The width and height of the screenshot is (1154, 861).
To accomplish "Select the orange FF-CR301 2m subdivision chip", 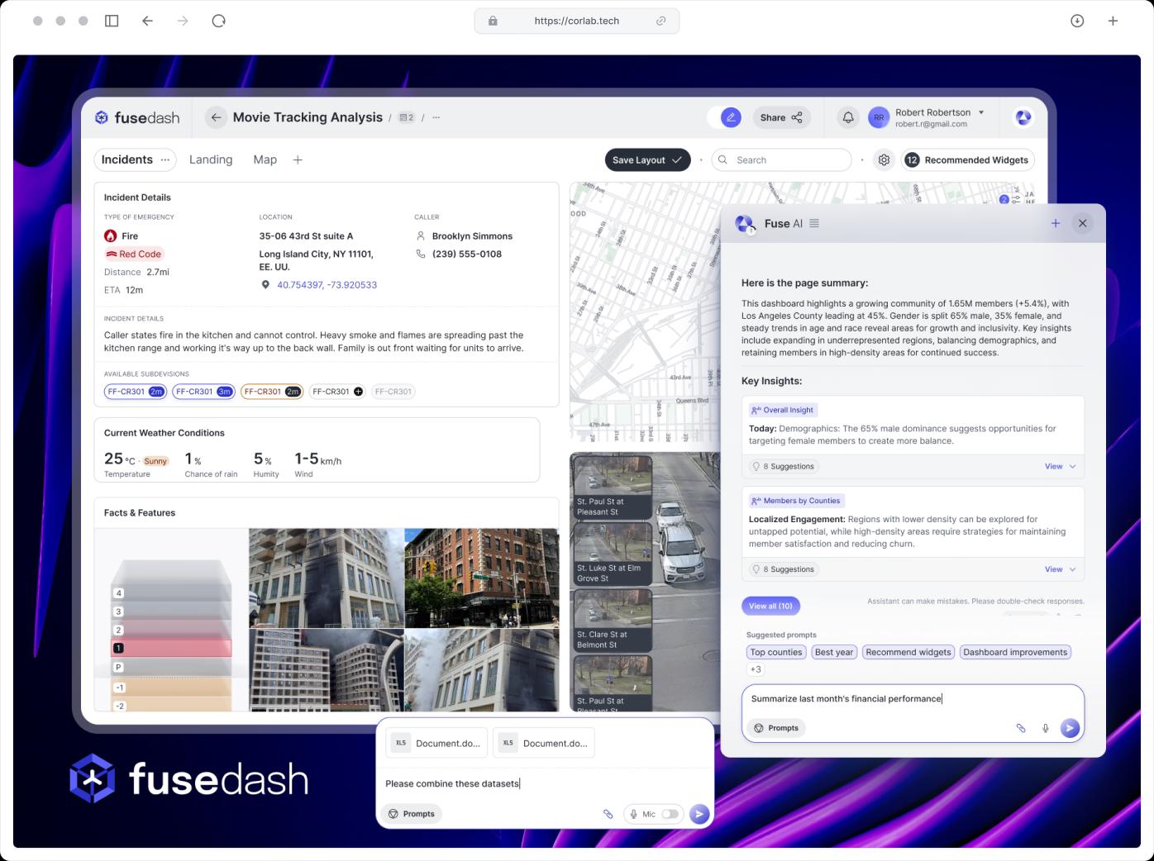I will 271,392.
